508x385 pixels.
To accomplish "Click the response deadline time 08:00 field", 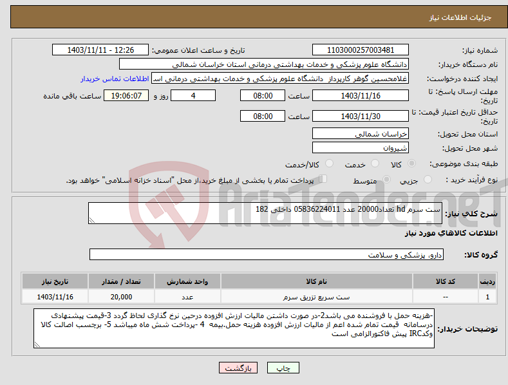I will [x=263, y=95].
